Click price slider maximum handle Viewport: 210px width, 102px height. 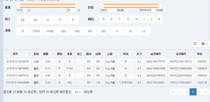(160, 6)
